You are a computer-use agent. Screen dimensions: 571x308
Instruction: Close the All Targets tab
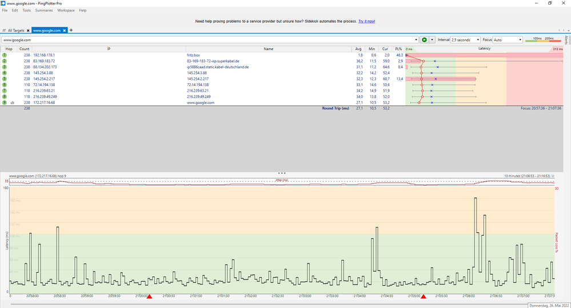click(x=27, y=30)
